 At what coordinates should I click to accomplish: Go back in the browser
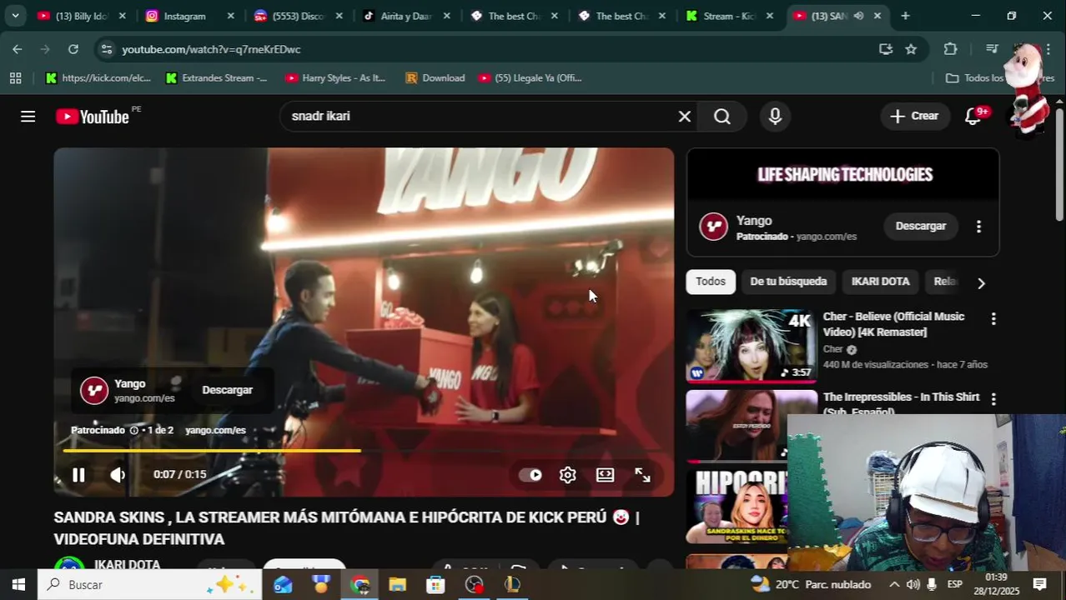18,49
